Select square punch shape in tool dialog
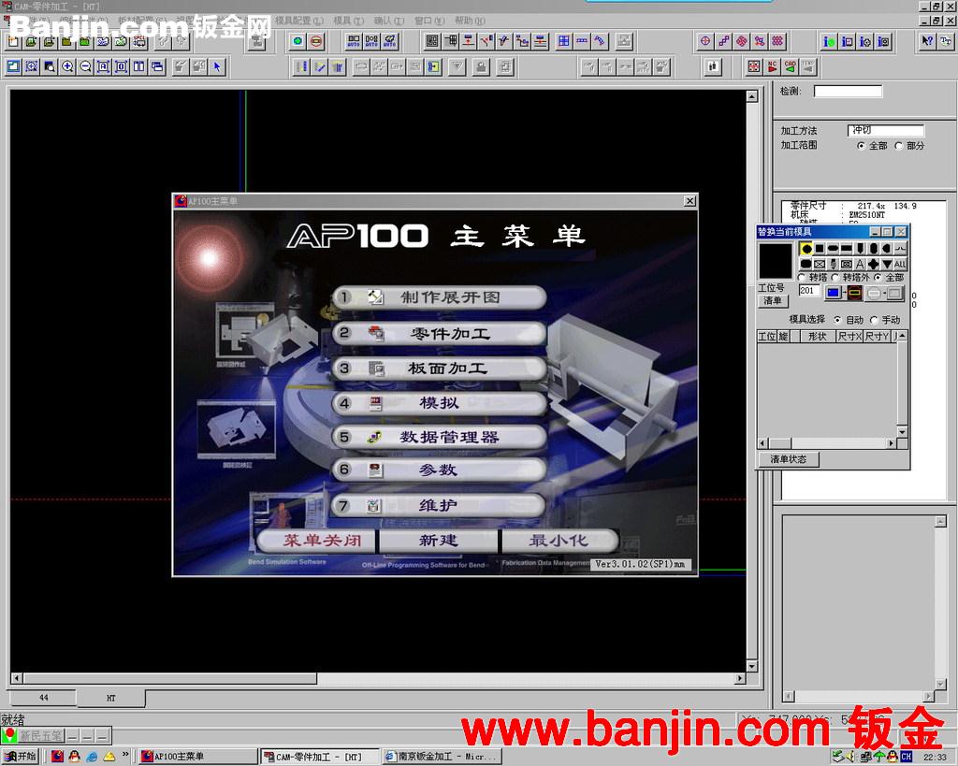Screen dimensions: 958x766 coord(820,249)
